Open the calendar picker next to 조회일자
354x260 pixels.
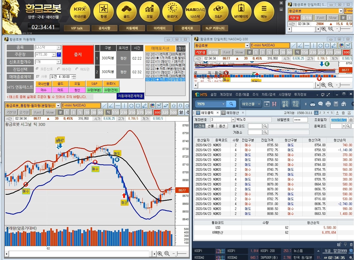tap(351, 120)
